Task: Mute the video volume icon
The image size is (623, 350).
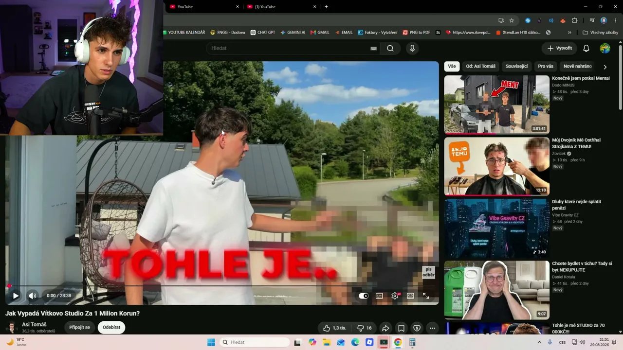Action: [x=32, y=296]
